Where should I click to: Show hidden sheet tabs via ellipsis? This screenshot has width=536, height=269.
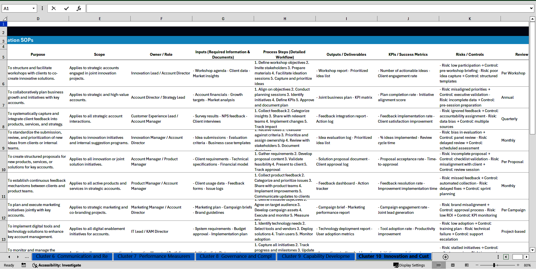click(x=27, y=257)
